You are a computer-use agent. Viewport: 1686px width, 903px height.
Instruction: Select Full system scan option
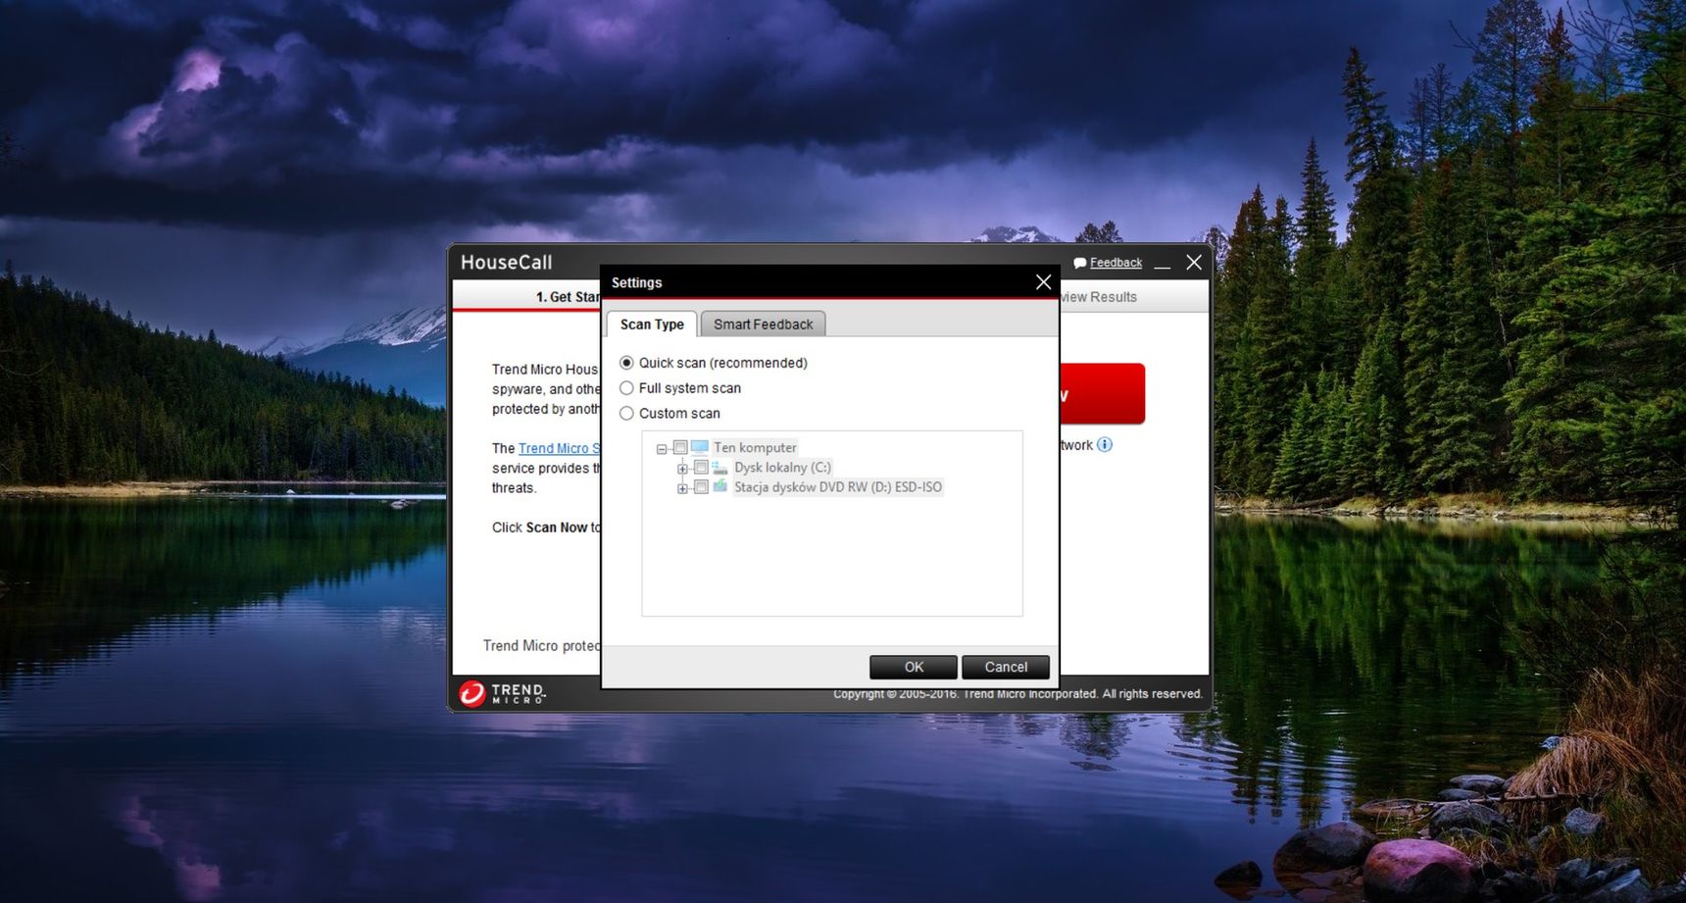626,388
